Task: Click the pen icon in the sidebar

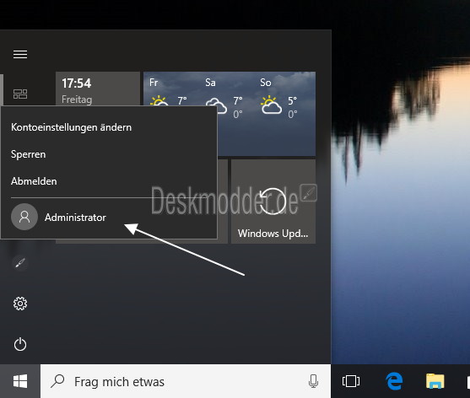Action: [x=20, y=263]
